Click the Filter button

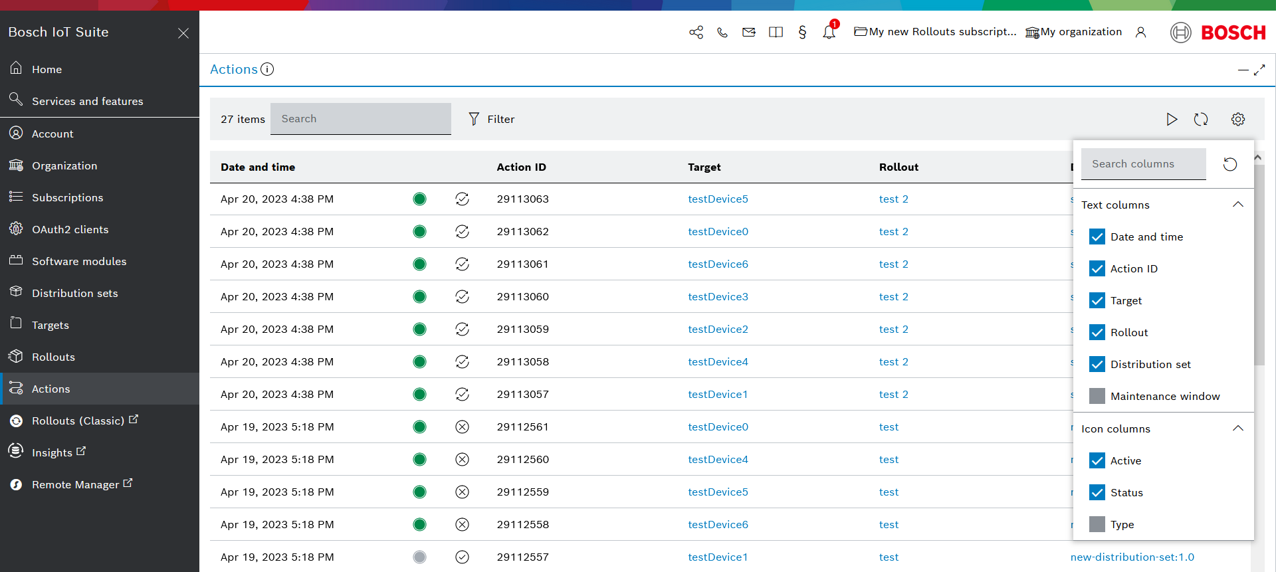click(492, 120)
